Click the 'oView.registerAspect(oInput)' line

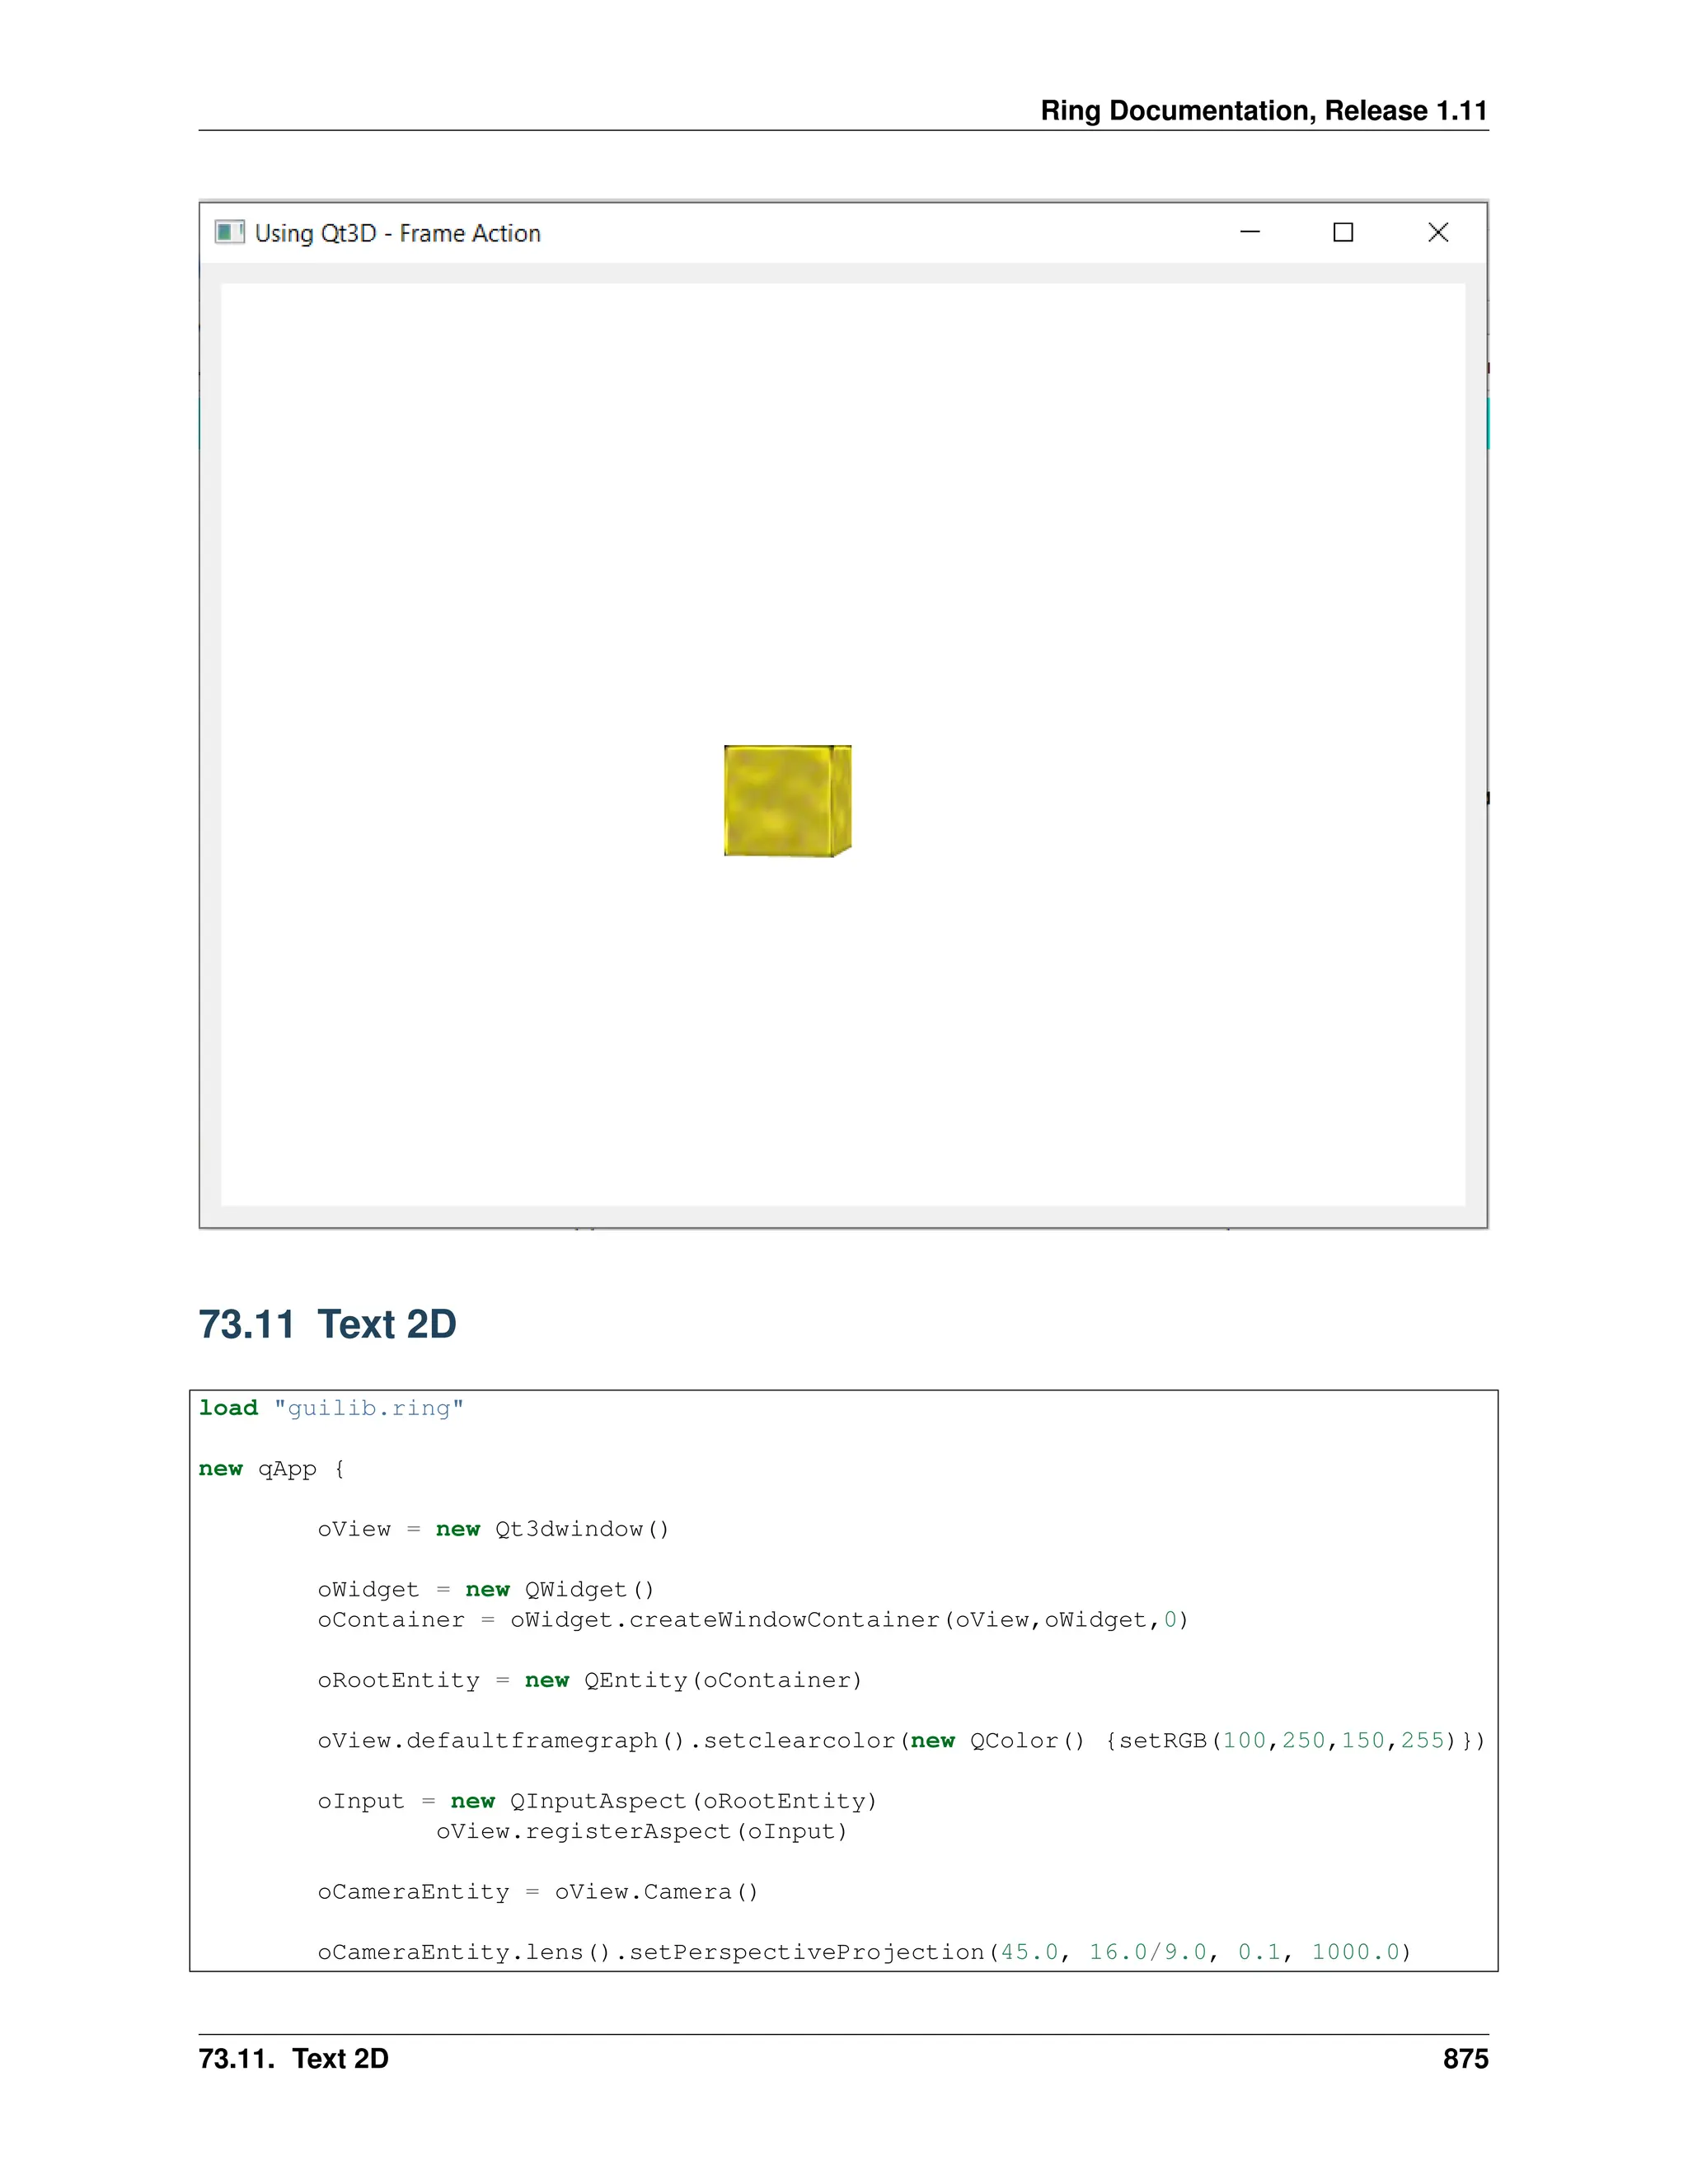641,1831
